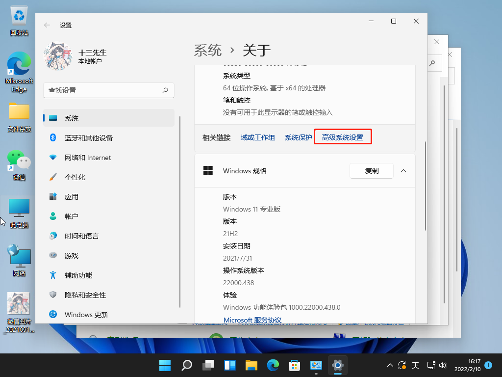Click the search magnifier in Settings
The width and height of the screenshot is (502, 377).
(x=165, y=90)
